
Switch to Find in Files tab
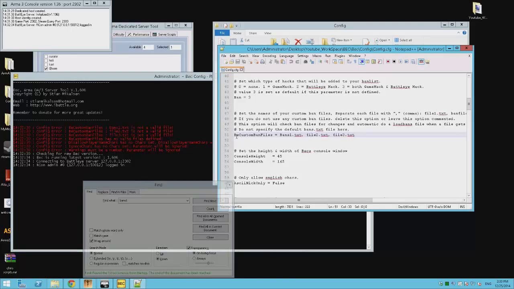(x=118, y=192)
